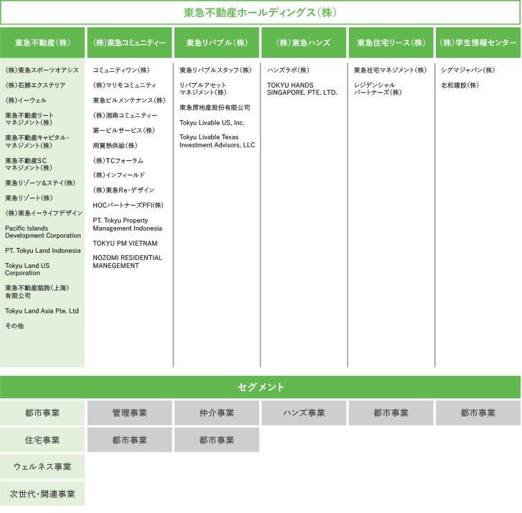522x513 pixels.
Task: Select the ハンズ事業 segment box
Action: [304, 412]
